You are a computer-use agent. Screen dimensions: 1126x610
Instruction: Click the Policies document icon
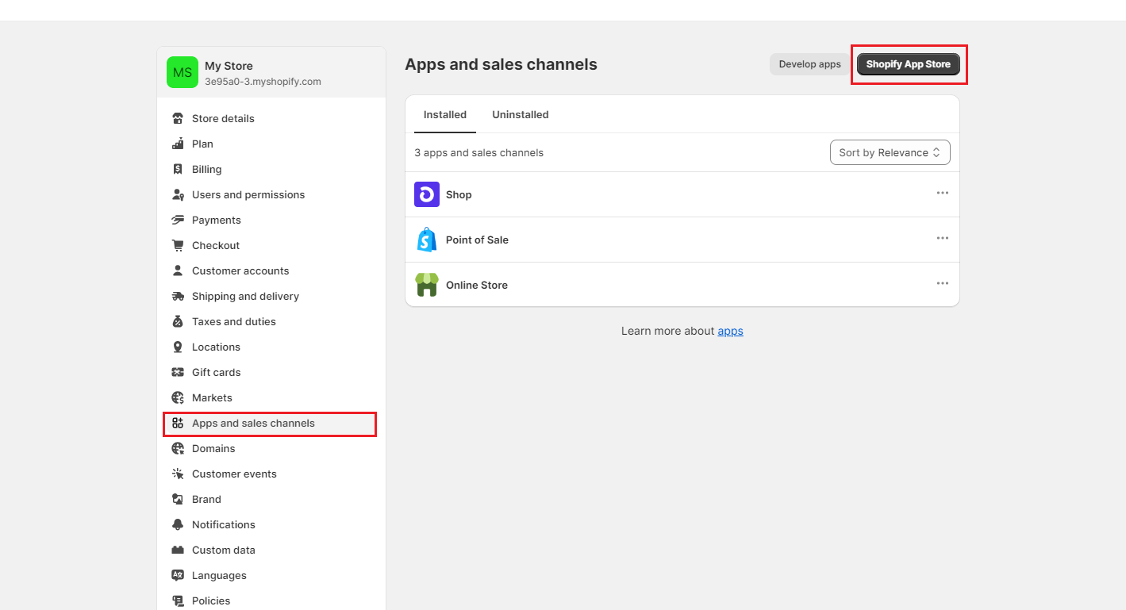[178, 600]
